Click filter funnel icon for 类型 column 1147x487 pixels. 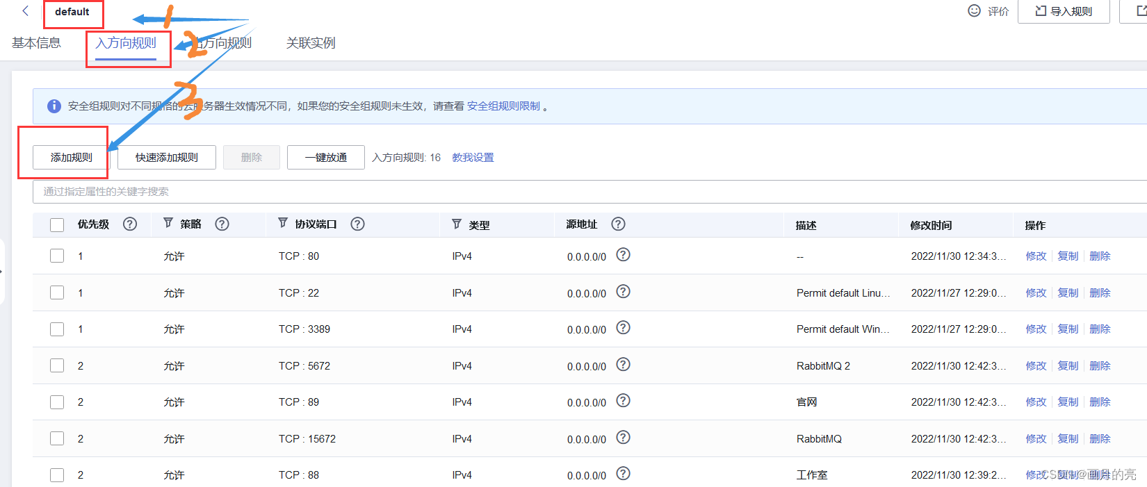point(457,224)
